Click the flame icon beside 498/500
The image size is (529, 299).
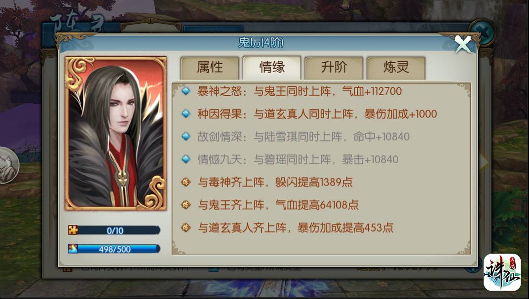(x=73, y=249)
